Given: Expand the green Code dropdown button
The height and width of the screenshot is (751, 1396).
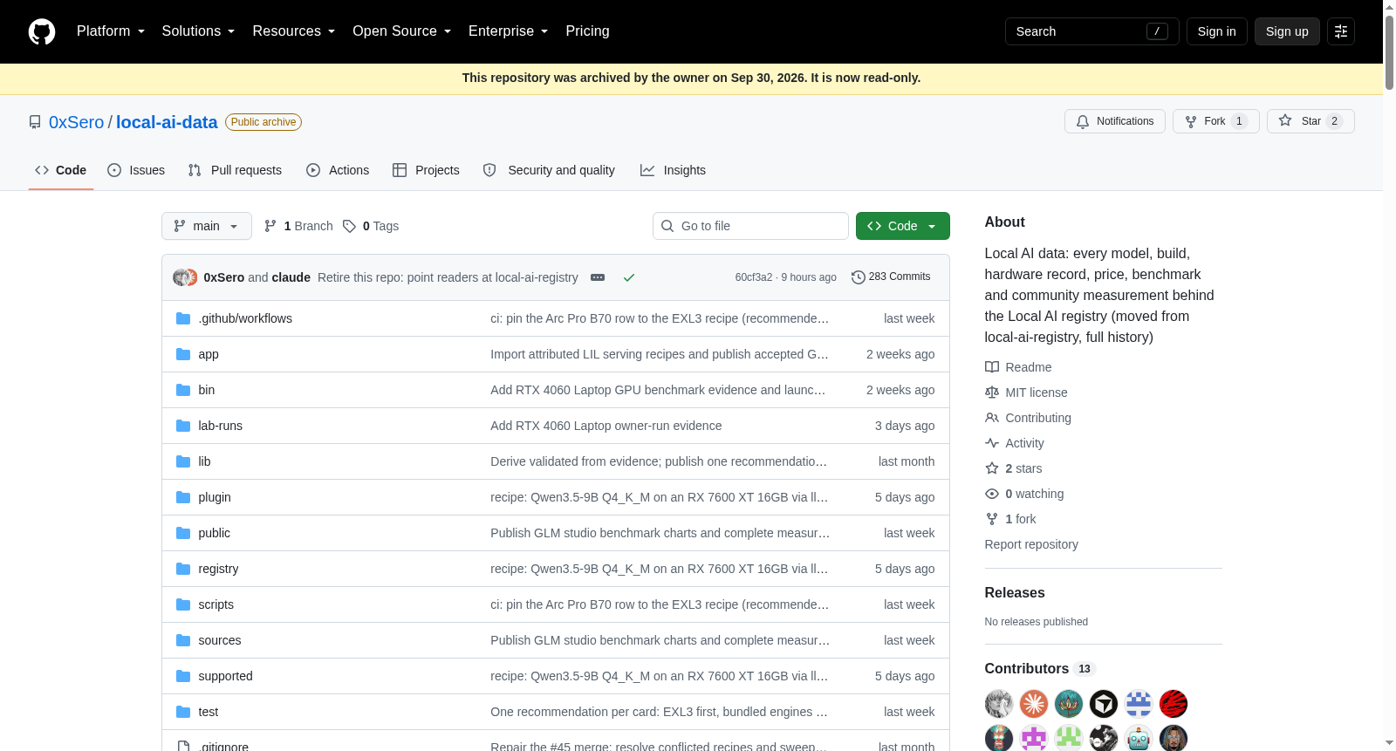Looking at the screenshot, I should coord(903,226).
